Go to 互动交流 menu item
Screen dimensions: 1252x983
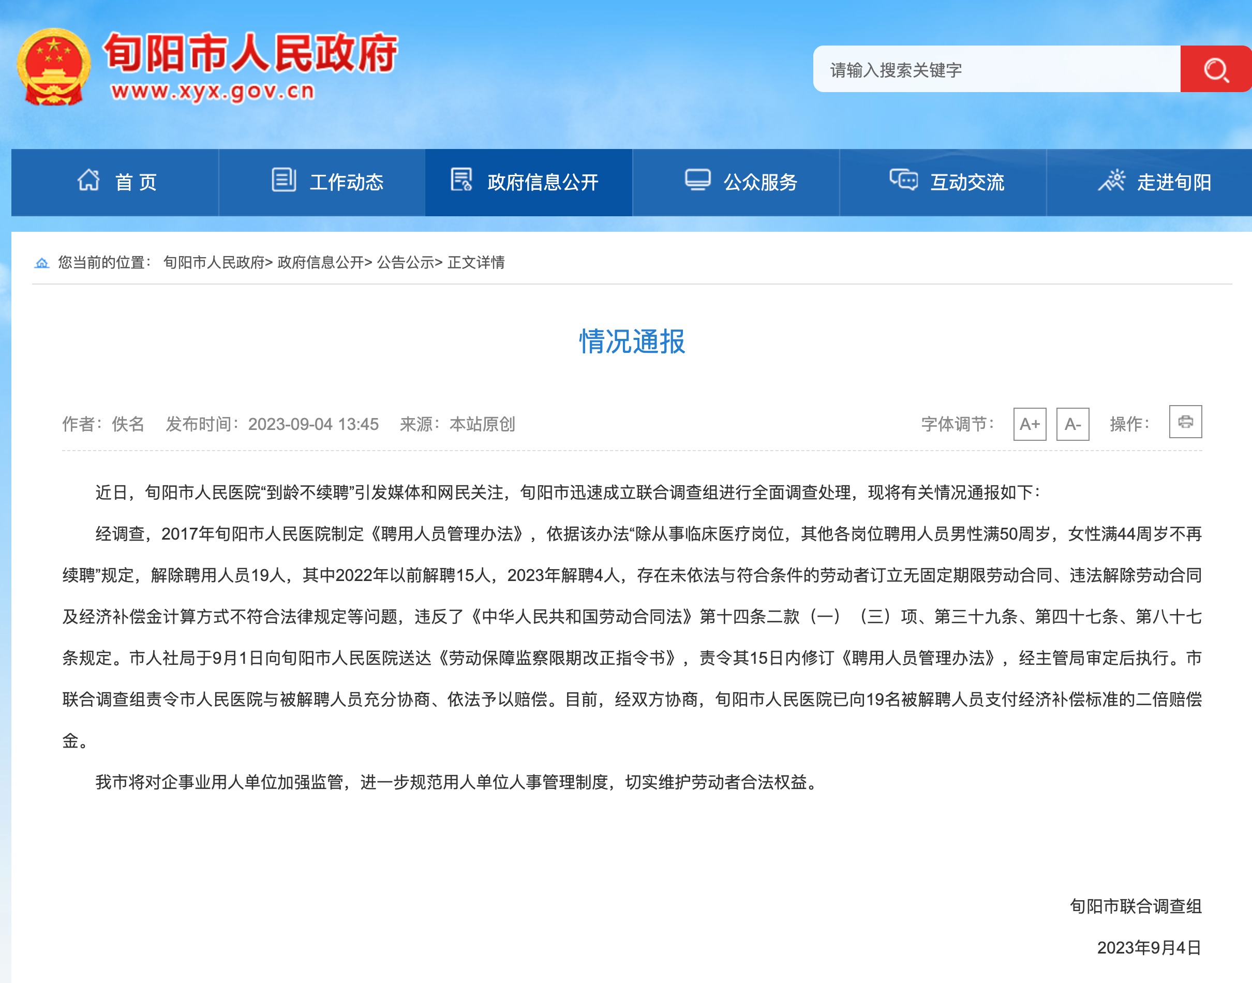point(967,183)
